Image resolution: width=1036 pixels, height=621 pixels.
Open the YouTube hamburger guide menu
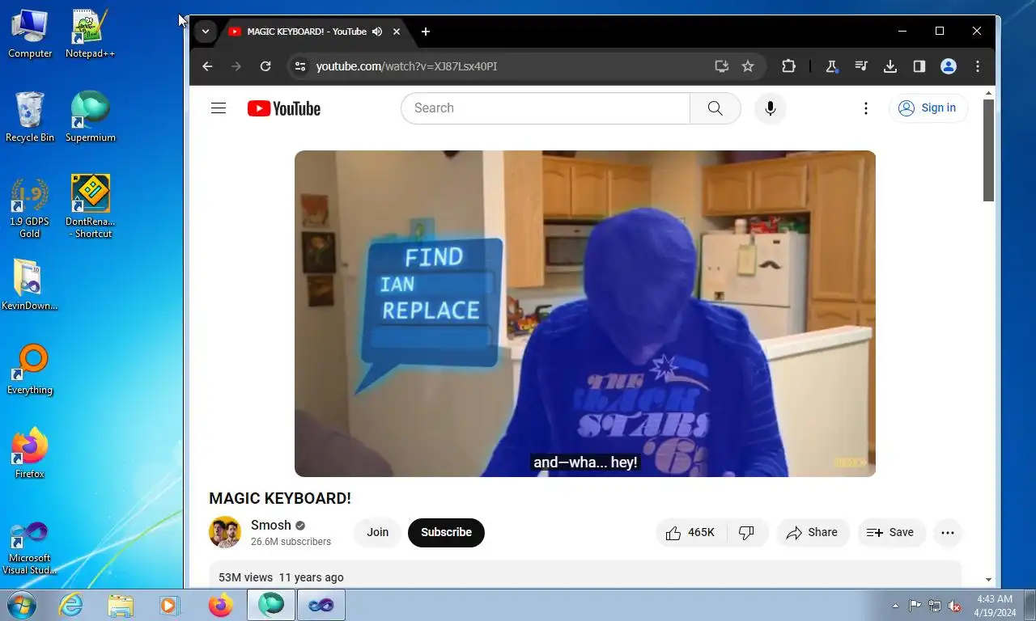coord(219,108)
